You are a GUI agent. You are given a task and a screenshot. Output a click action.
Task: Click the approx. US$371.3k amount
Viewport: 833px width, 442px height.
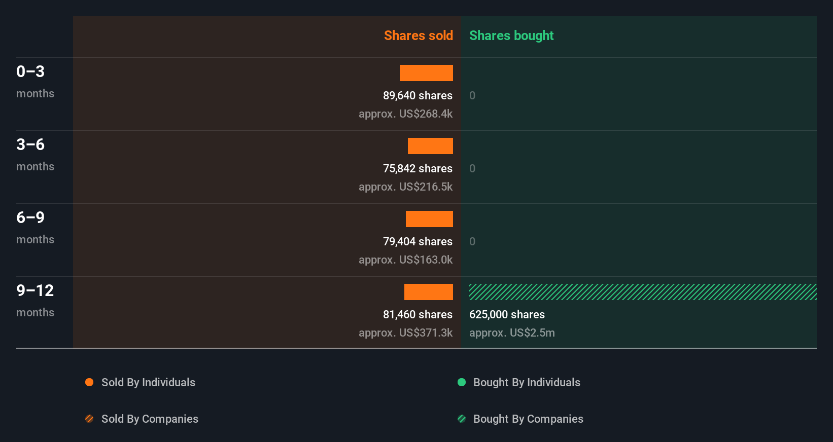(405, 333)
